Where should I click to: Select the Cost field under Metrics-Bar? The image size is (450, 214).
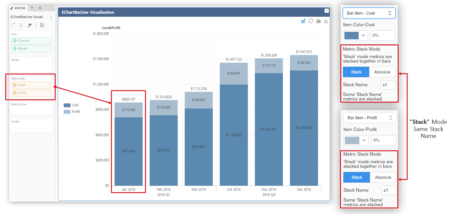pyautogui.click(x=31, y=85)
